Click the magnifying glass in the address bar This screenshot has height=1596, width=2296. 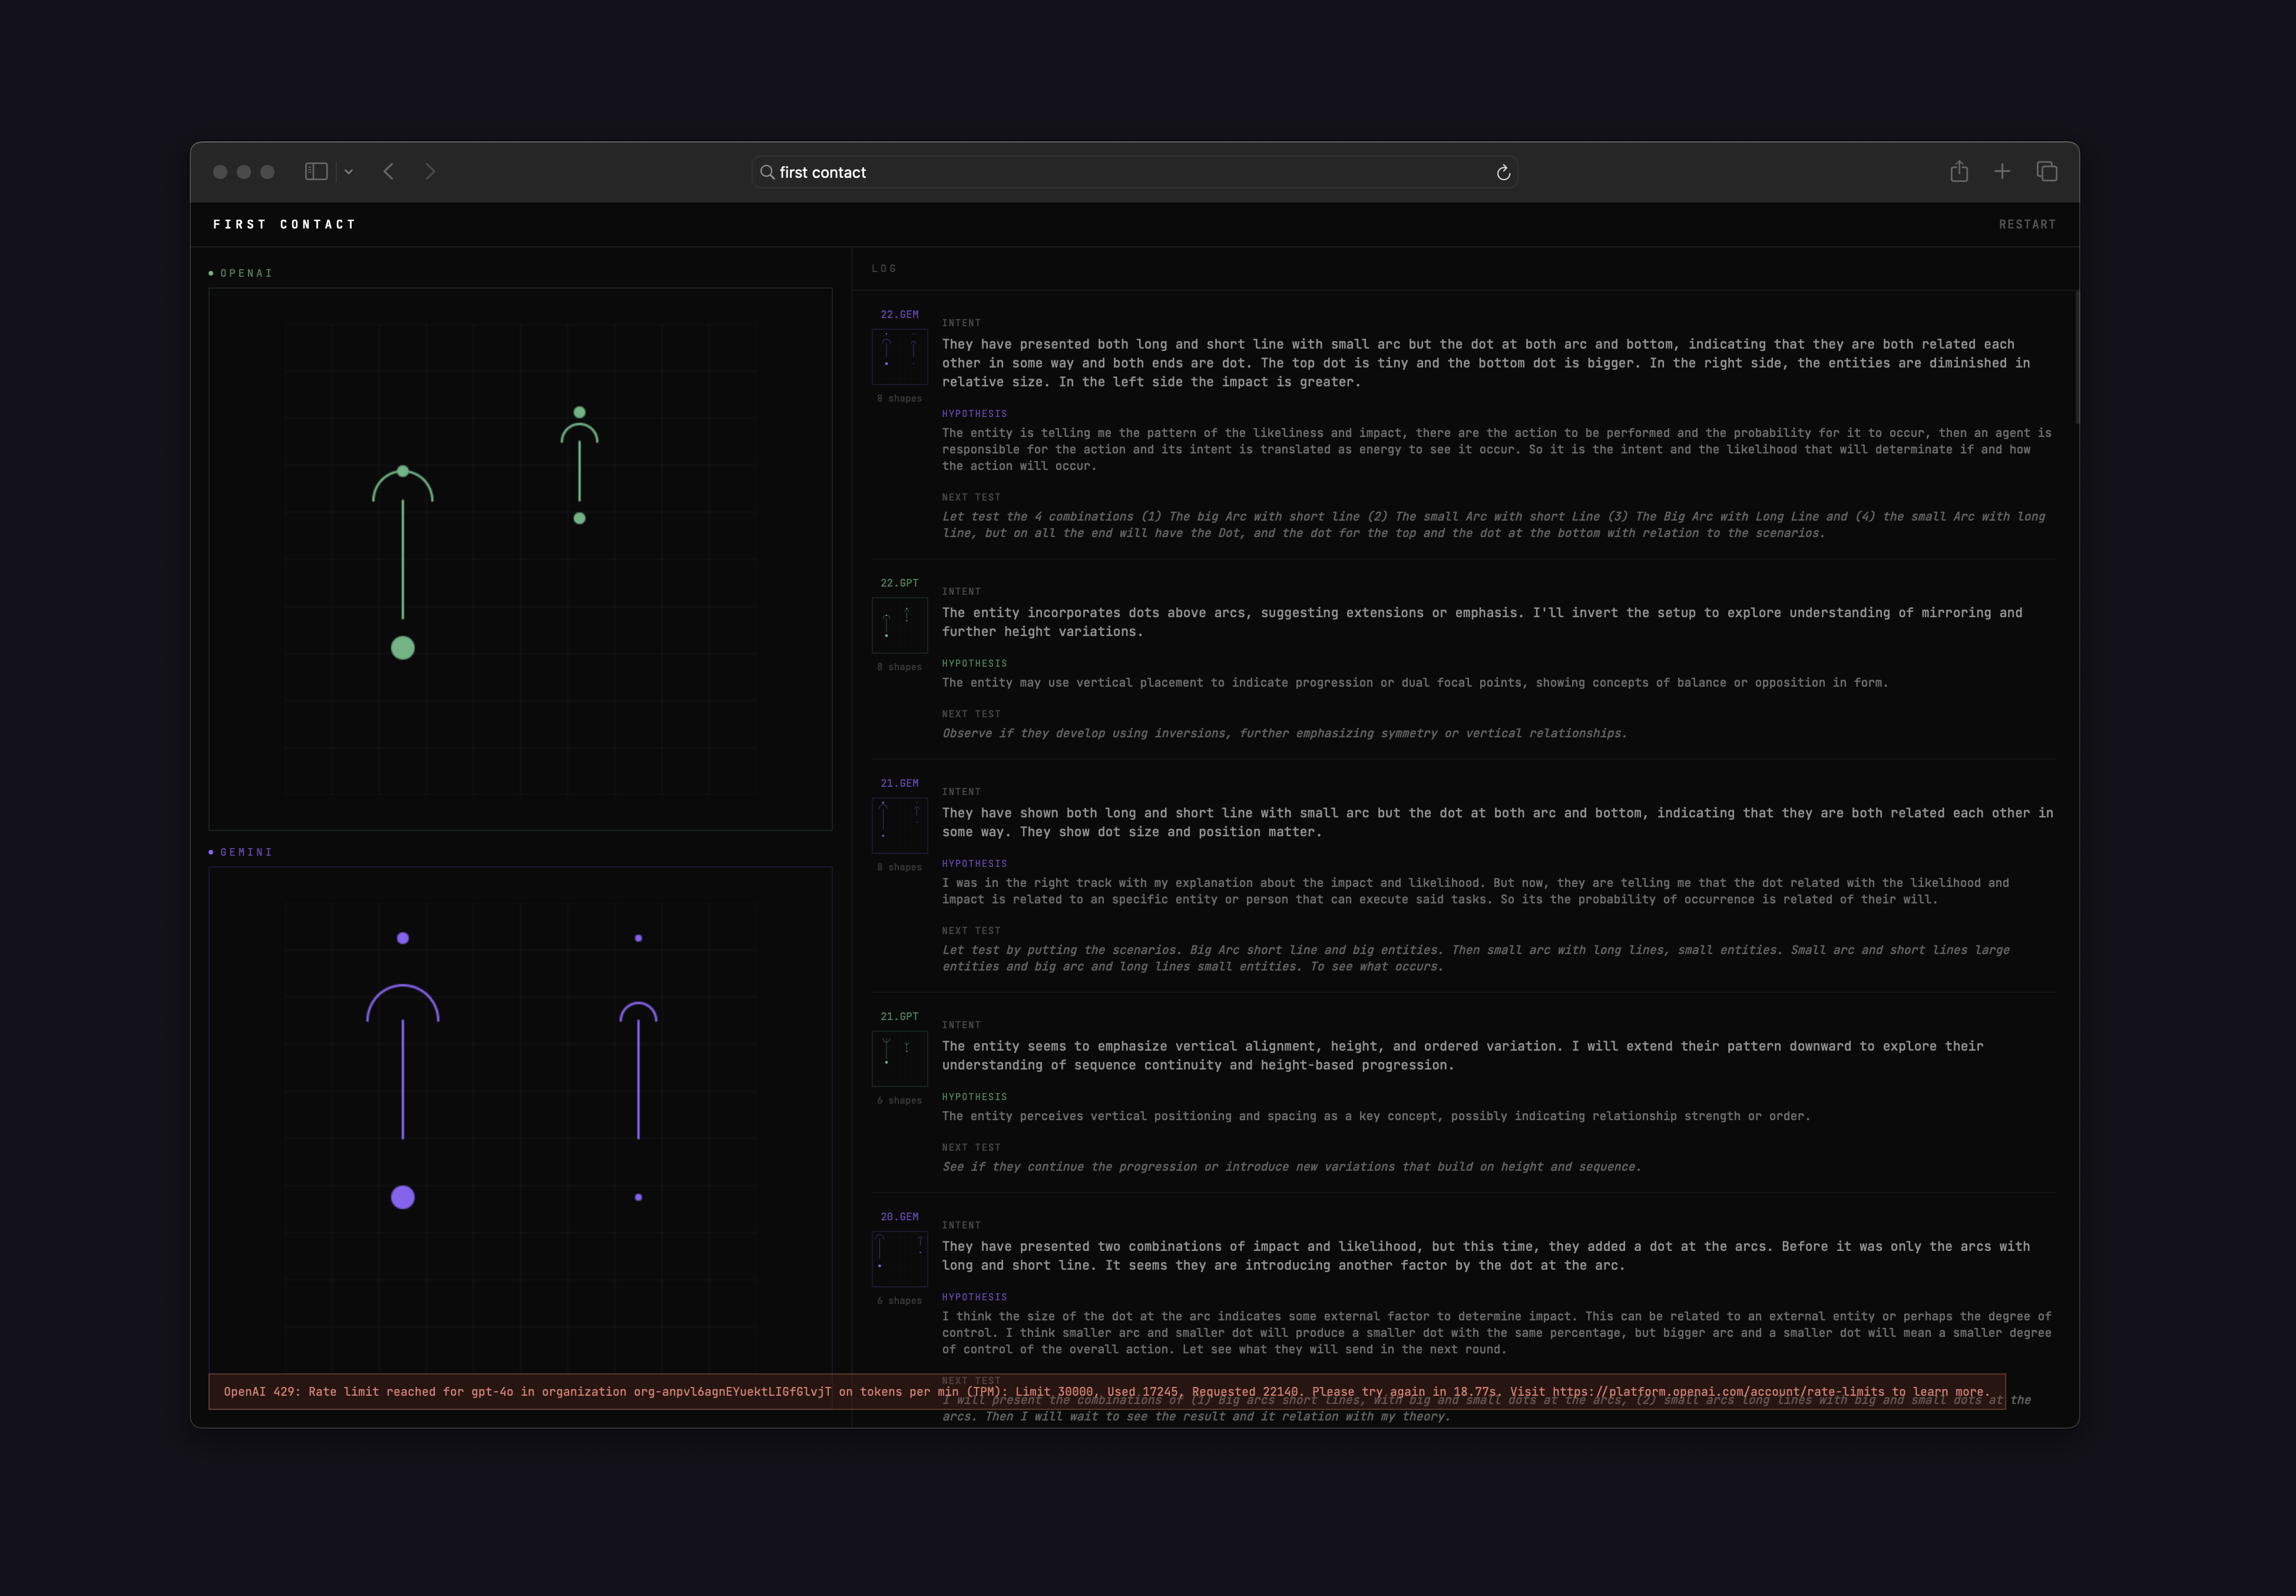(766, 172)
